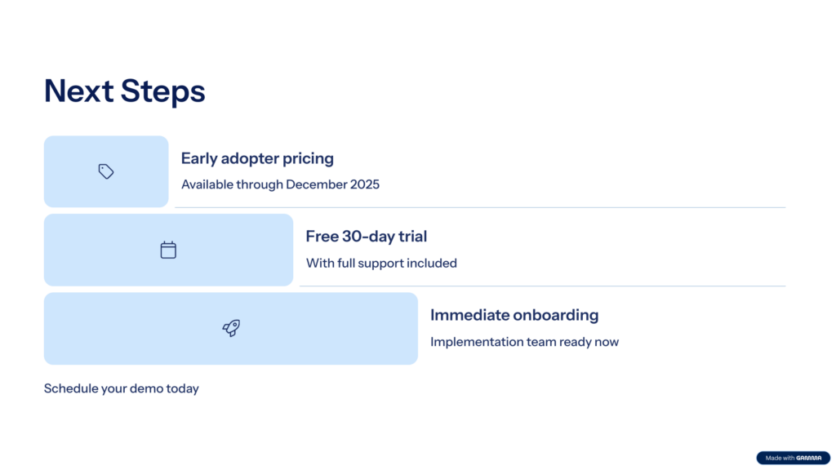Click the Gamma logo in the badge
836x470 pixels.
pos(809,458)
